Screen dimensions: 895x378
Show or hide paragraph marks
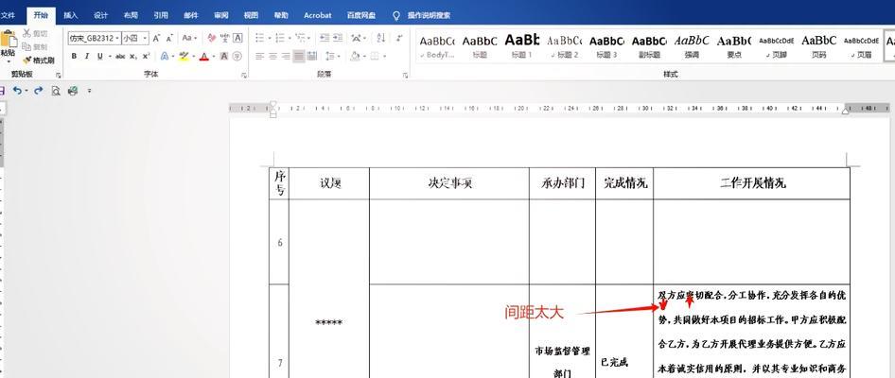pyautogui.click(x=399, y=38)
